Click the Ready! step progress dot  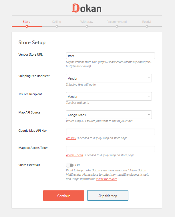pos(147,26)
